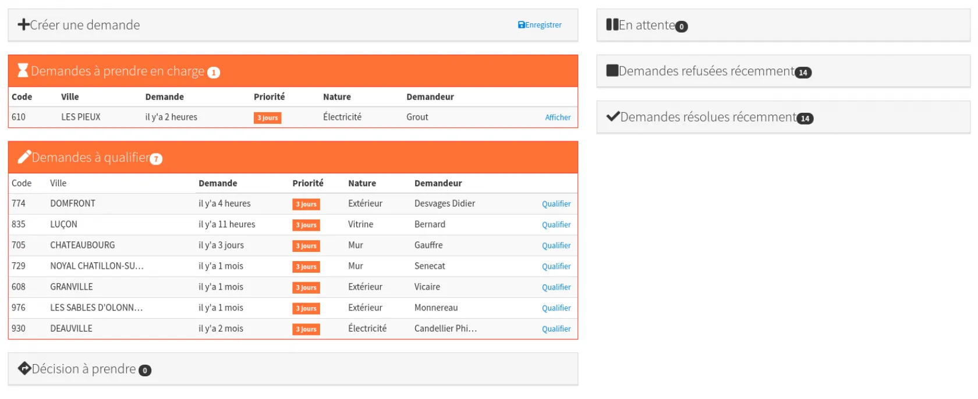Open Afficher link for request 610
This screenshot has height=399, width=978.
point(557,117)
